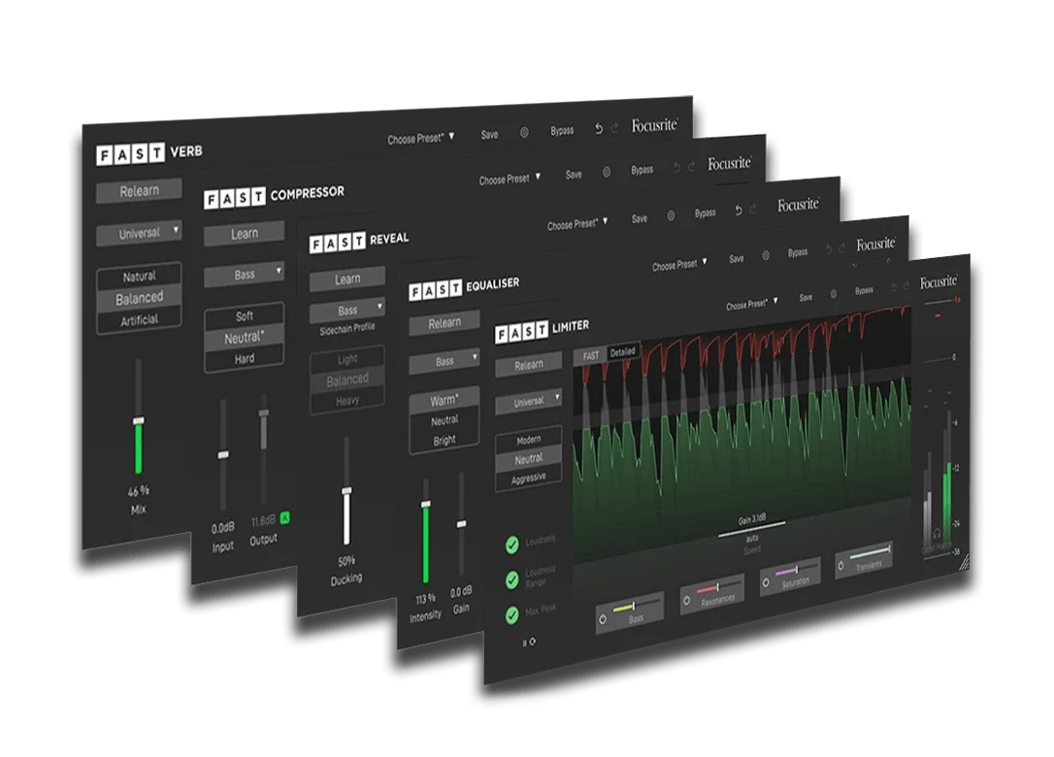Image resolution: width=1054 pixels, height=757 pixels.
Task: Click the Focusrite logo in FAST Verb window
Action: coord(654,125)
